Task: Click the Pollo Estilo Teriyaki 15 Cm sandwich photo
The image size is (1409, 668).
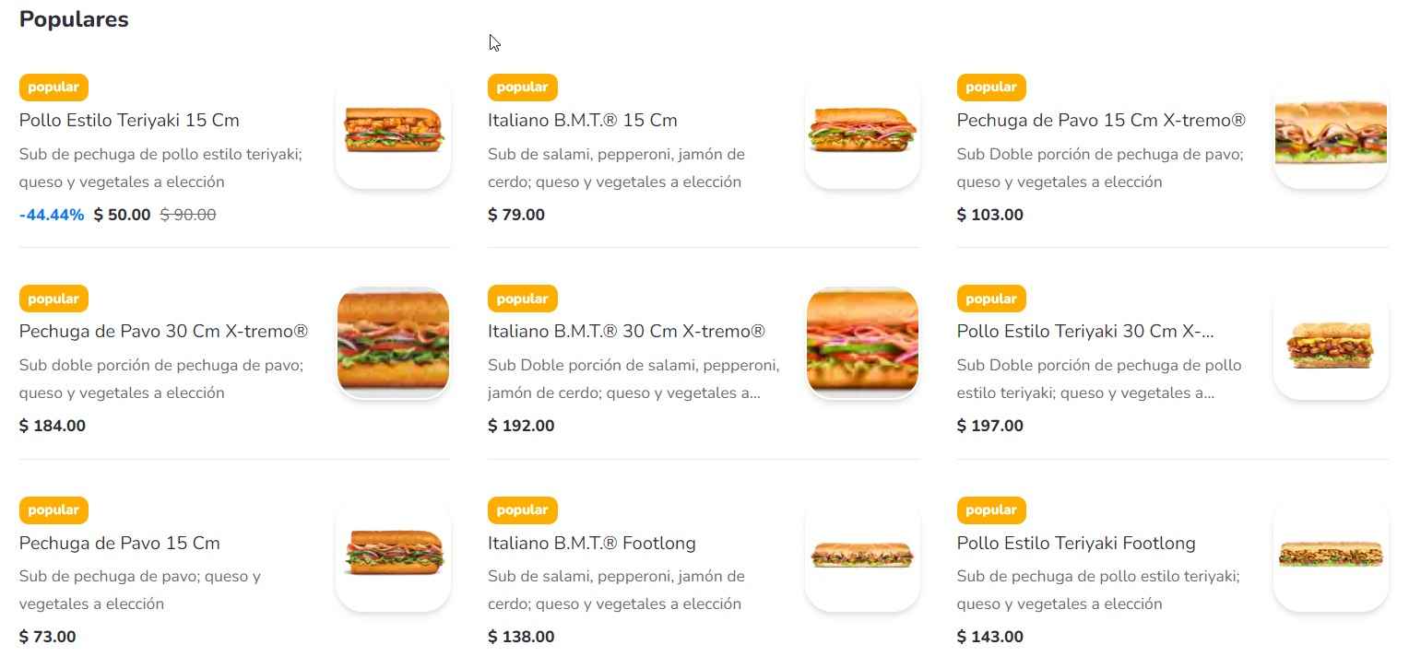Action: 393,132
